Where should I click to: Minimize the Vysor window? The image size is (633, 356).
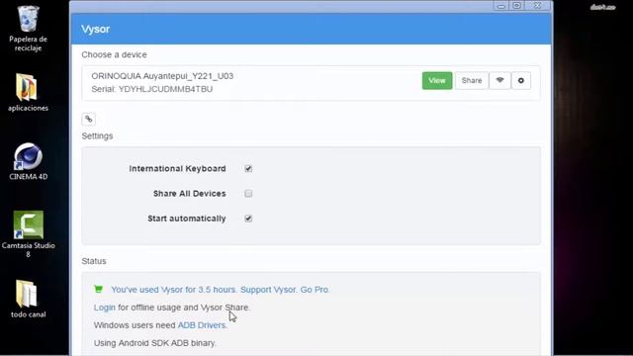501,6
